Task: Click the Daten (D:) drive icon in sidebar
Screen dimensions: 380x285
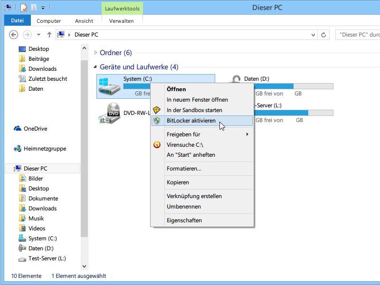Action: point(22,248)
